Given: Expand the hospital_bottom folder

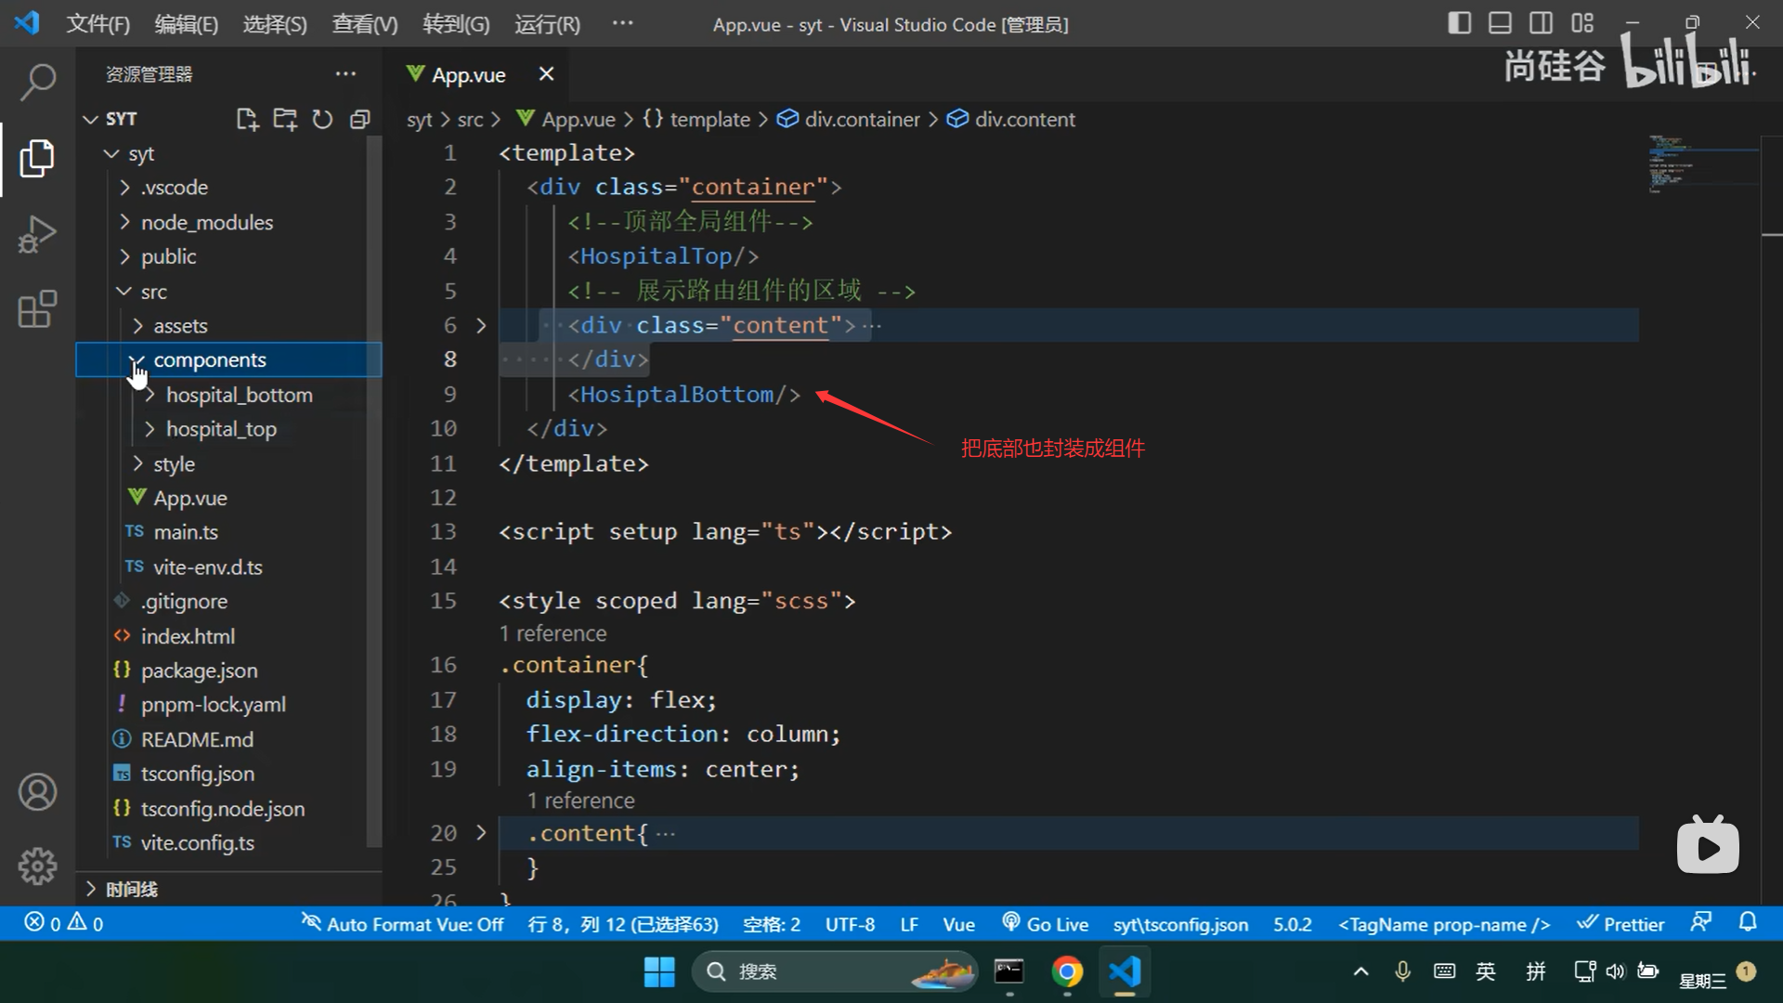Looking at the screenshot, I should tap(239, 395).
